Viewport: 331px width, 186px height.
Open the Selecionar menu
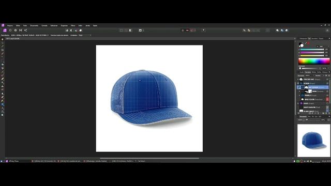tap(54, 26)
